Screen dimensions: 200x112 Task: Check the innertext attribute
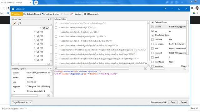click(x=152, y=53)
